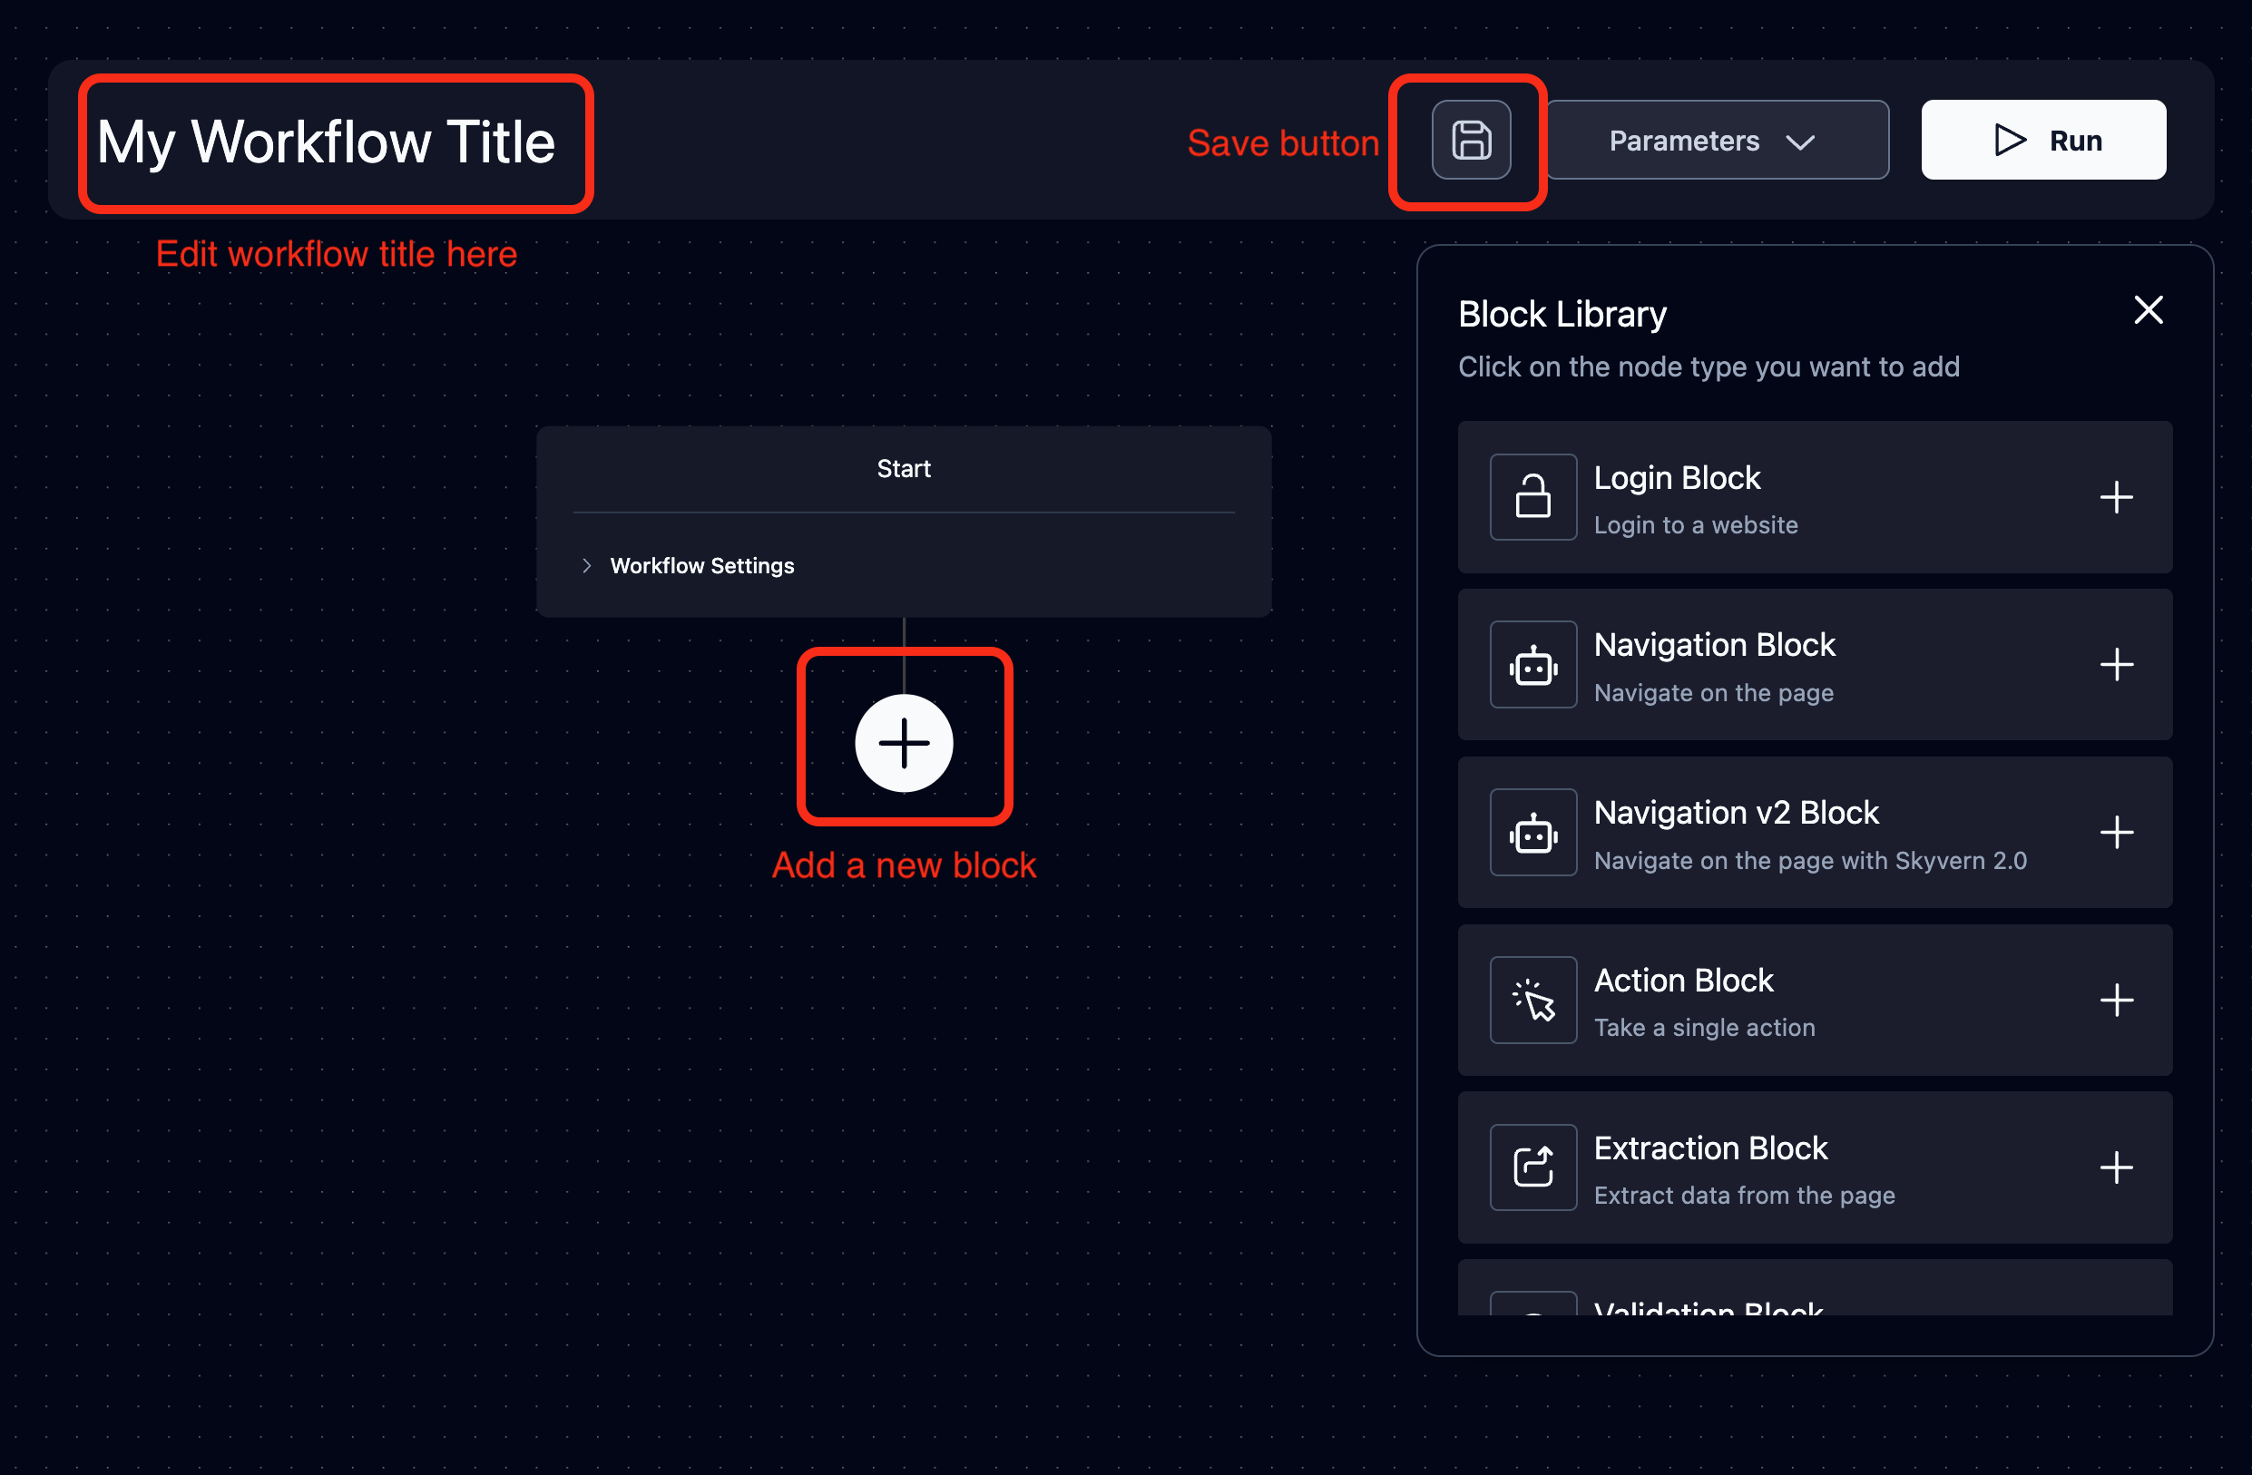Add Navigation Block using its plus icon
The image size is (2252, 1475).
(2116, 665)
